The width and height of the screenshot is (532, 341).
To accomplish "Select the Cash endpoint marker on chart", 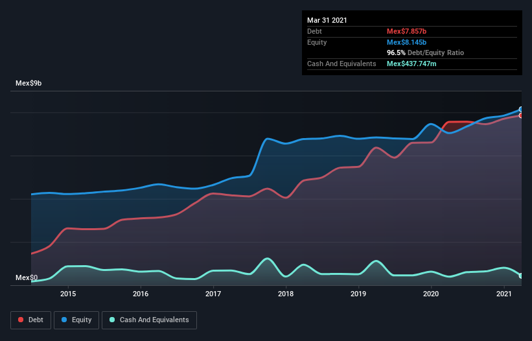I will click(521, 276).
